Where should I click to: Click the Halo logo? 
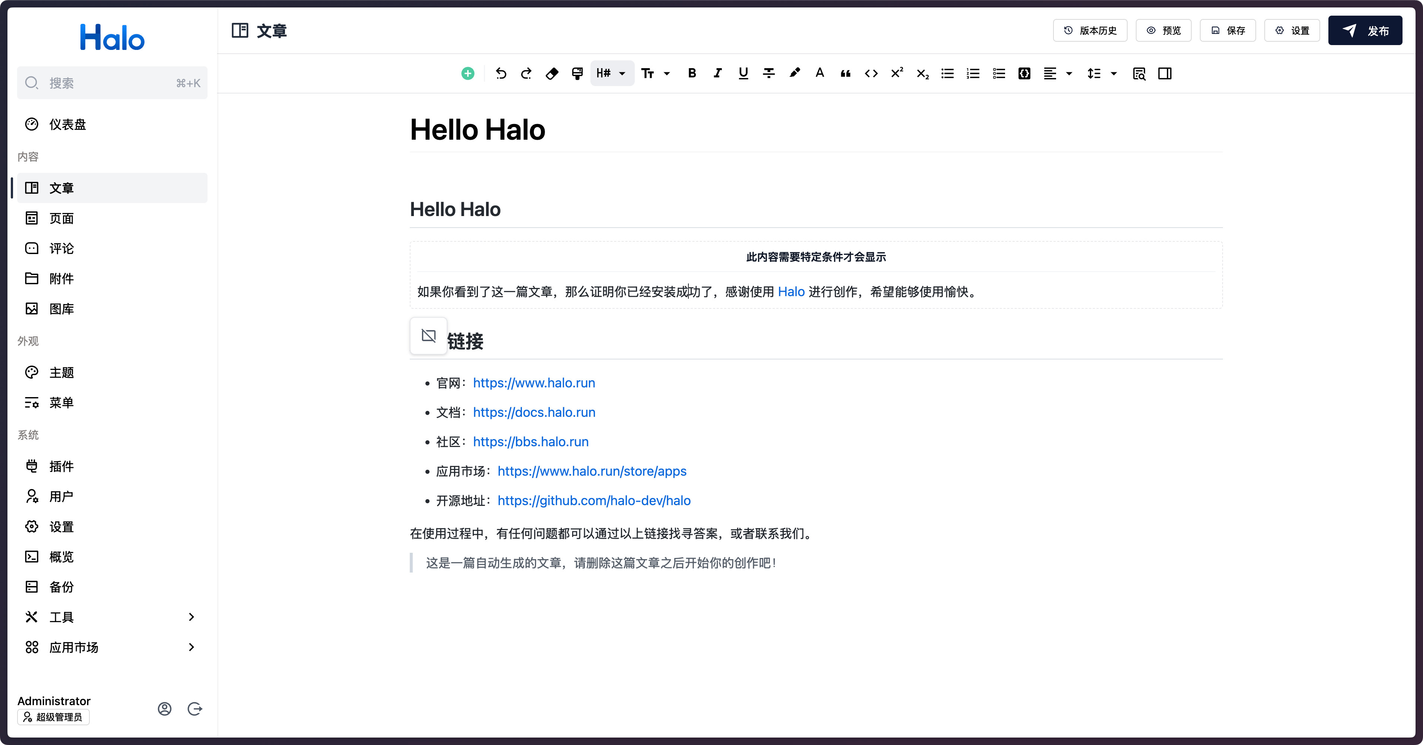tap(112, 37)
